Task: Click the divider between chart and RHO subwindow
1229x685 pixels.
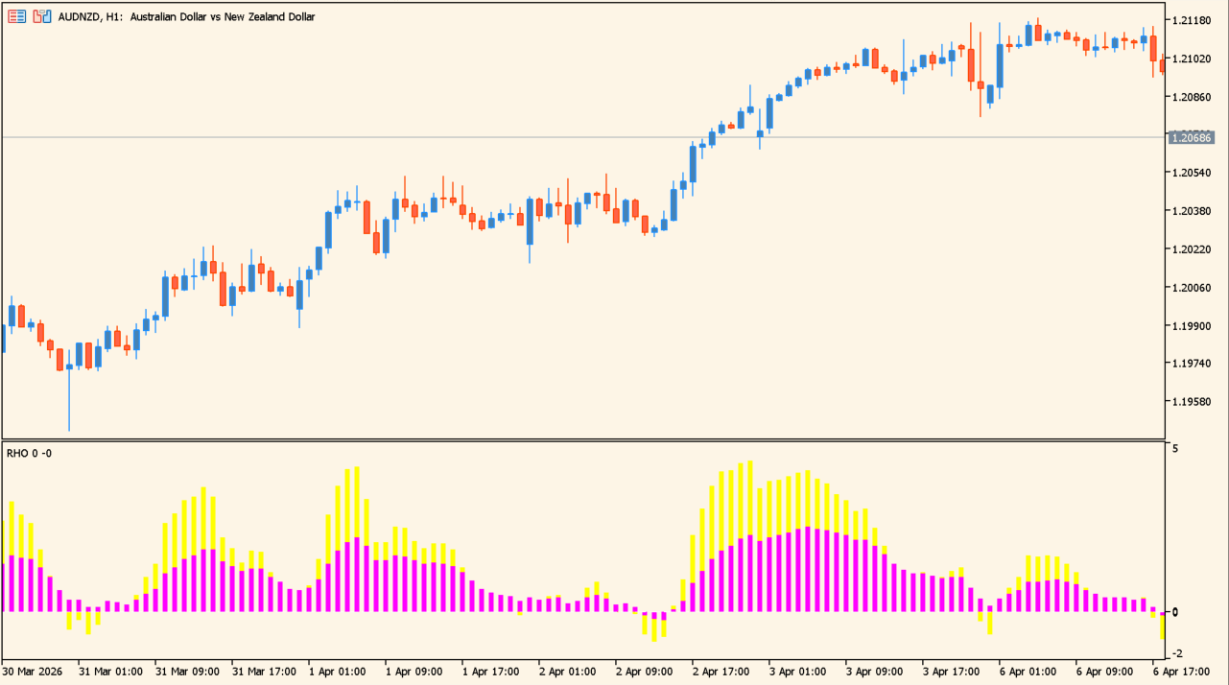Action: pyautogui.click(x=576, y=439)
